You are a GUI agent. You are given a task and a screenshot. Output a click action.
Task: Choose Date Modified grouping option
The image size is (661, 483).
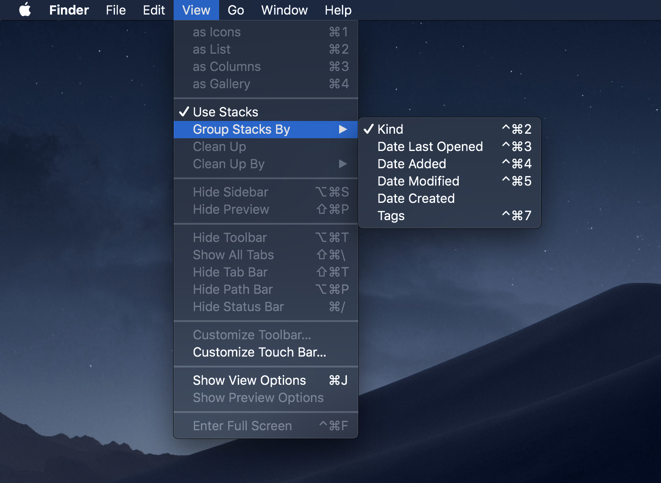(x=418, y=181)
